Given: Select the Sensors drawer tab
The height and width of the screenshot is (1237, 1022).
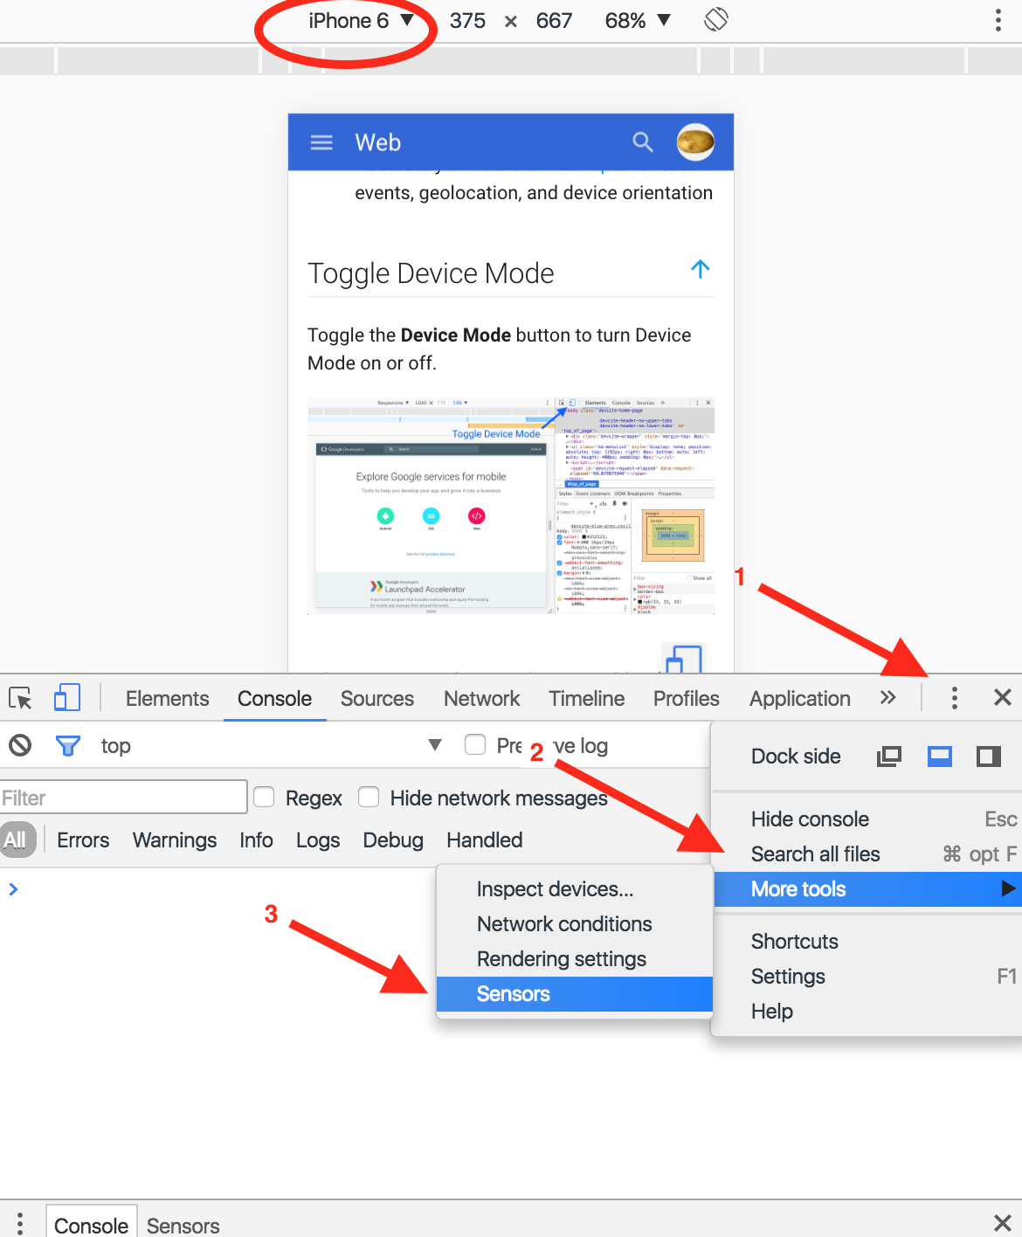Looking at the screenshot, I should [183, 1226].
